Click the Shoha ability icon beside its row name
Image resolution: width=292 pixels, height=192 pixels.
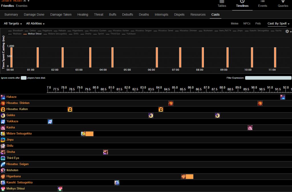coord(3,152)
